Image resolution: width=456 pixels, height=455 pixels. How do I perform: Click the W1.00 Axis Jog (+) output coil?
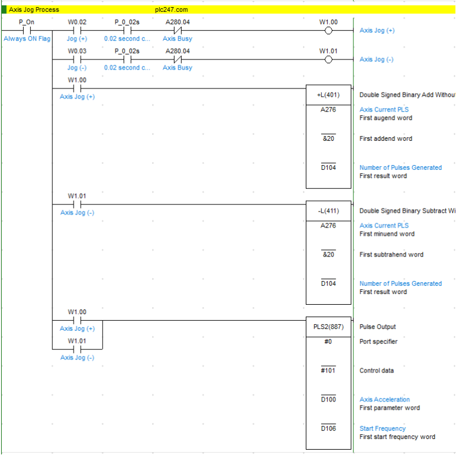(328, 31)
